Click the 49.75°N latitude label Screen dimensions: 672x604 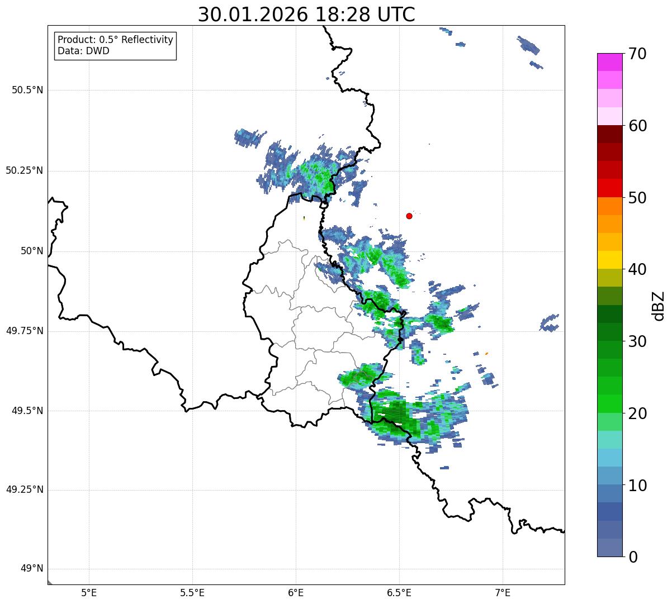click(25, 331)
